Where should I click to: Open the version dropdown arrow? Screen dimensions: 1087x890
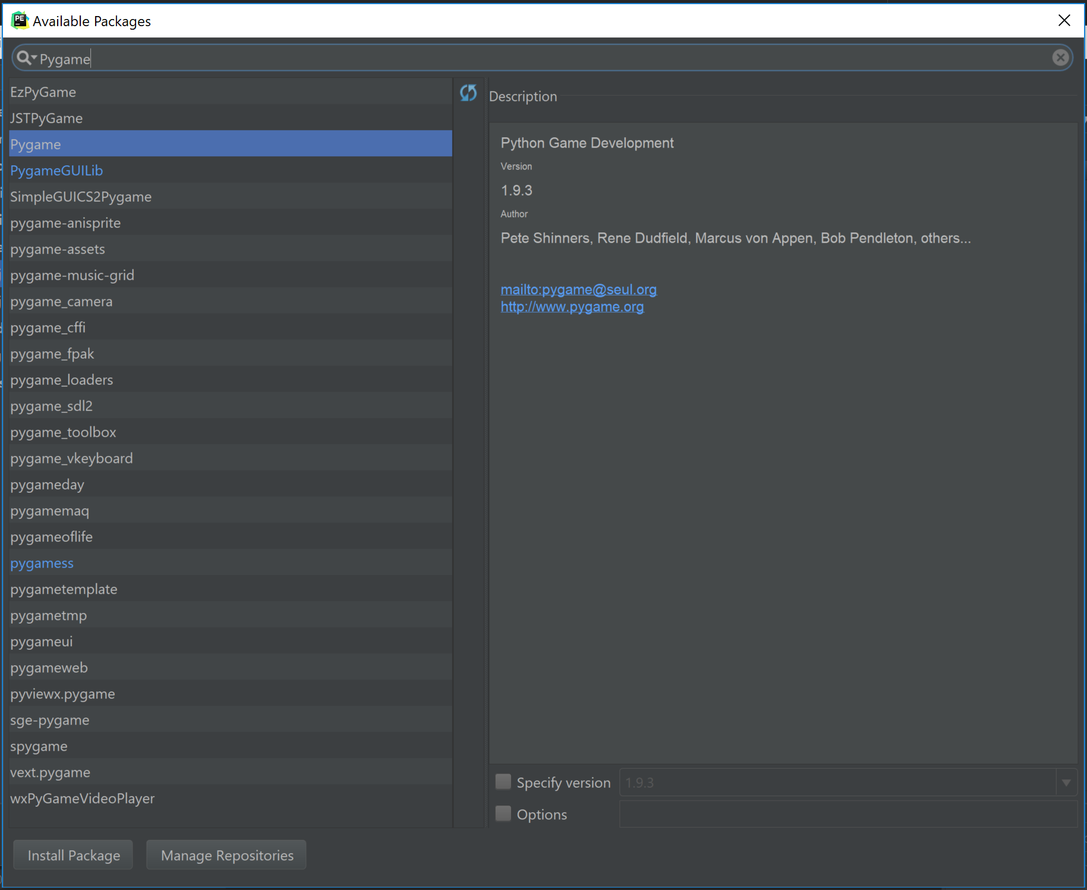click(x=1066, y=782)
